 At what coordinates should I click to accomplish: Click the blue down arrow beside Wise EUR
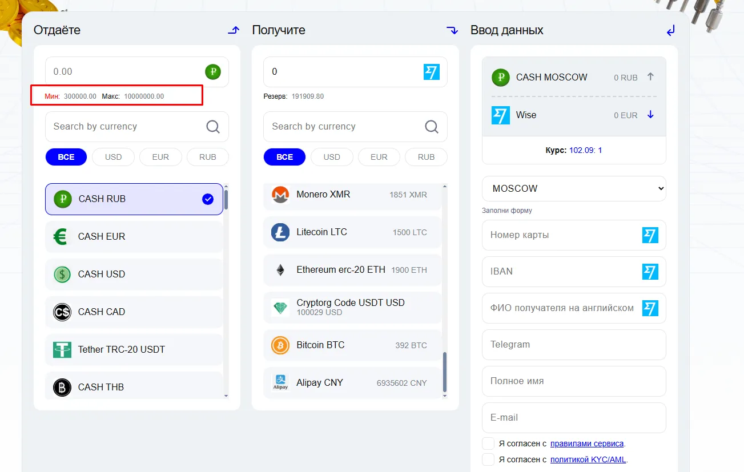click(x=650, y=115)
